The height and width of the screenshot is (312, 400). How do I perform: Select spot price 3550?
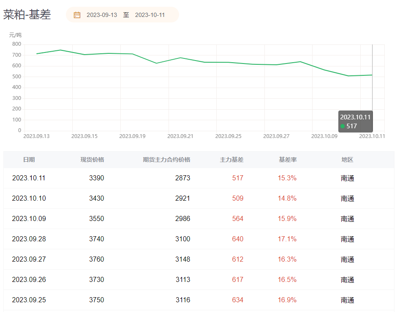click(x=96, y=219)
